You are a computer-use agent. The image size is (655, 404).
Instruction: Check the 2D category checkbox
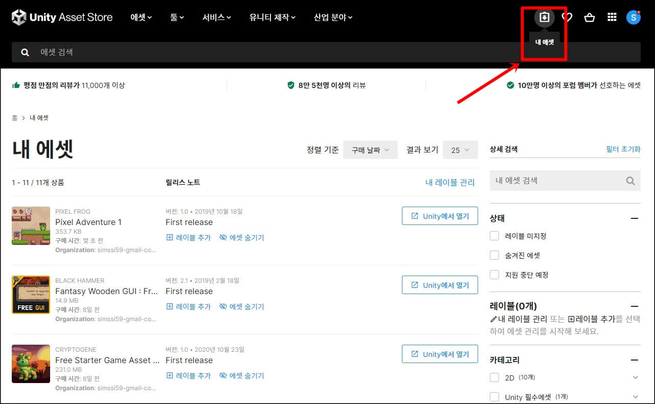(x=494, y=377)
